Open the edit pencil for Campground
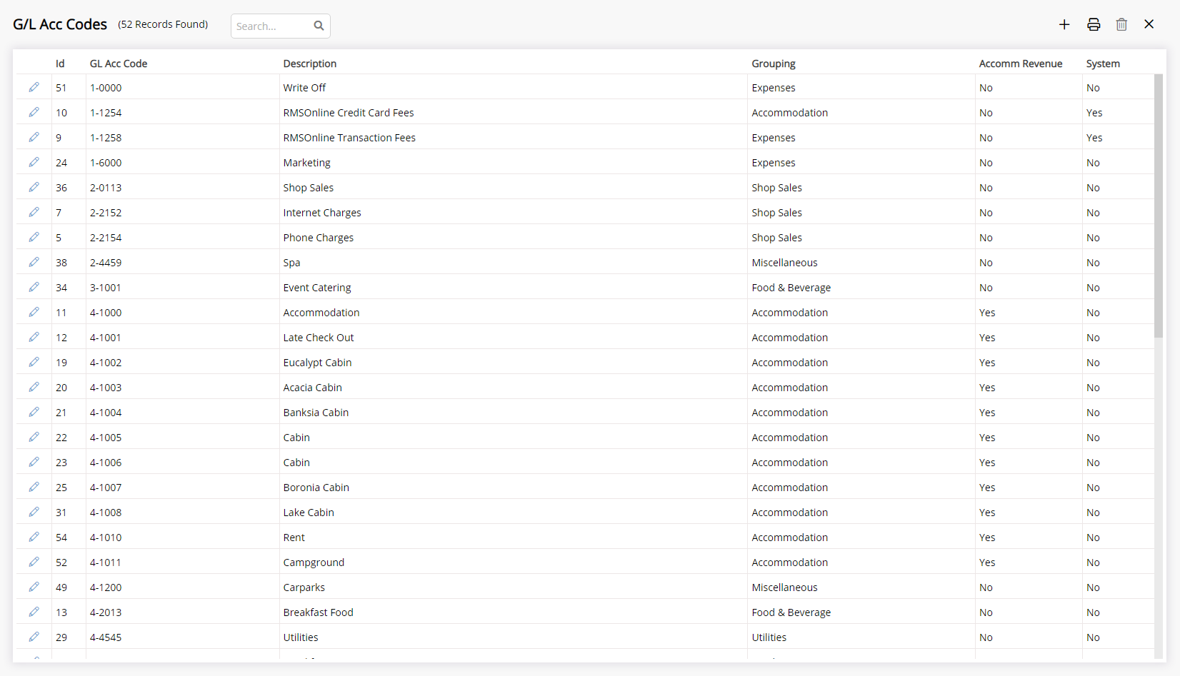 pos(34,562)
